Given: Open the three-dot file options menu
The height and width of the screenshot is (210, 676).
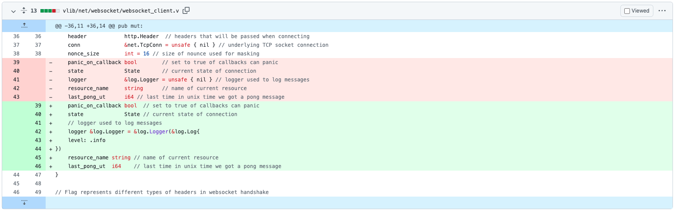Looking at the screenshot, I should [662, 11].
